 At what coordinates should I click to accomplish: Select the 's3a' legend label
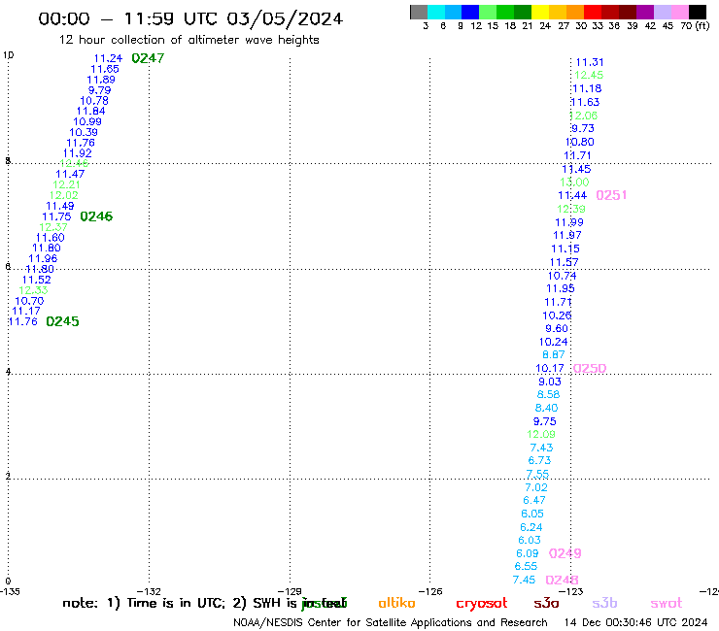[546, 603]
